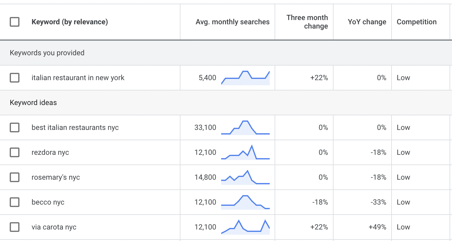The image size is (452, 241).
Task: Check the box for italian restaurant in new york
Action: point(15,78)
